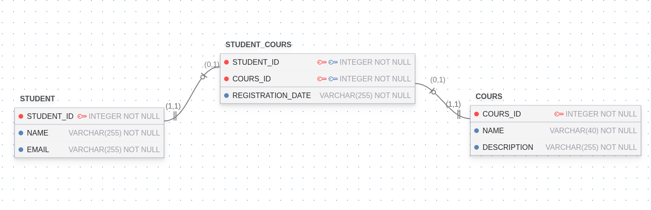
Task: Click the blue dot beside DESCRIPTION column
Action: pyautogui.click(x=477, y=148)
